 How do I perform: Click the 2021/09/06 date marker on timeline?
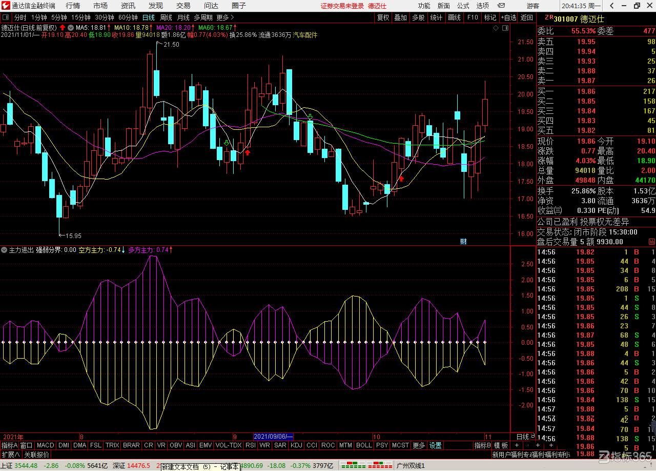273,437
